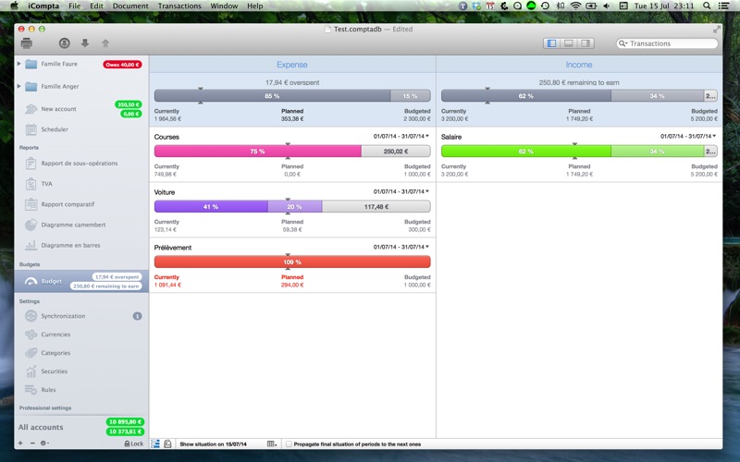Click the second status bar icon beside list view
The height and width of the screenshot is (462, 740).
(x=167, y=444)
